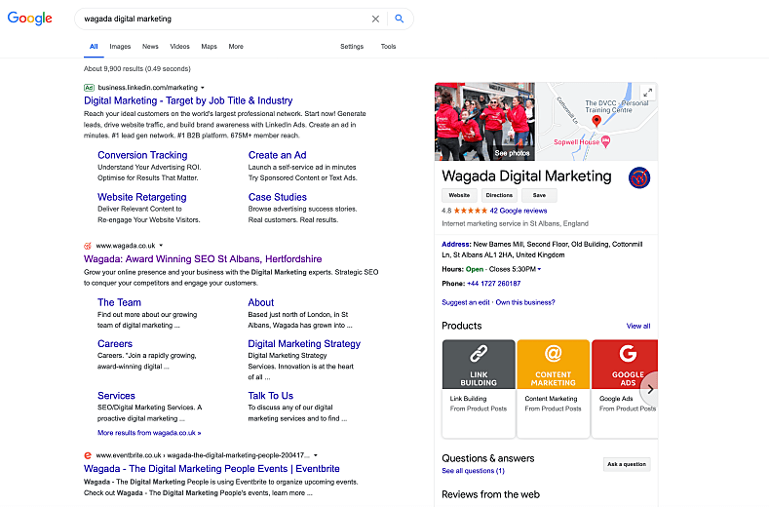Click Own this business? link
This screenshot has height=507, width=769.
[525, 302]
